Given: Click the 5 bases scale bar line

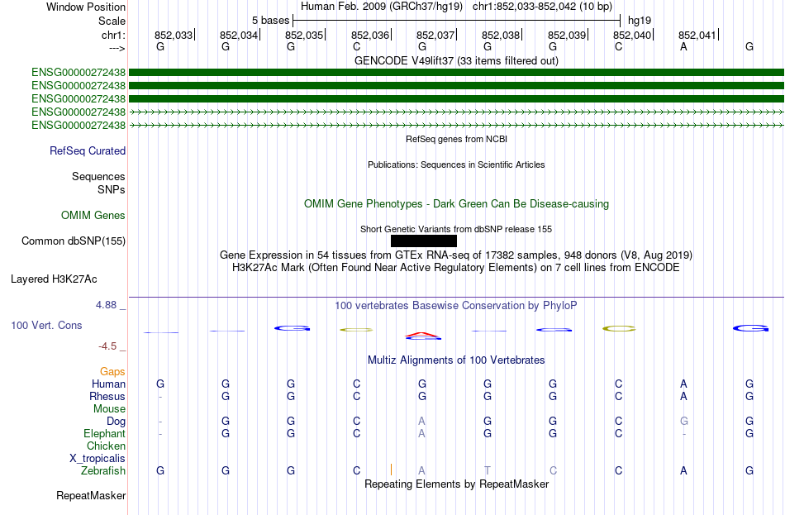Looking at the screenshot, I should [x=457, y=21].
